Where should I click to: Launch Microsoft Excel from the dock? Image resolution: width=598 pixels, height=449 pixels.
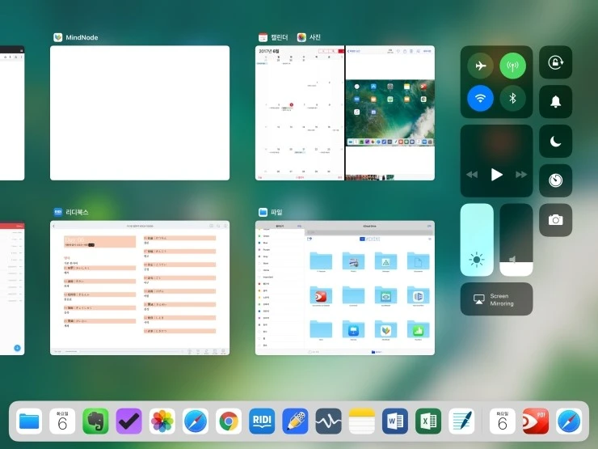click(x=428, y=421)
